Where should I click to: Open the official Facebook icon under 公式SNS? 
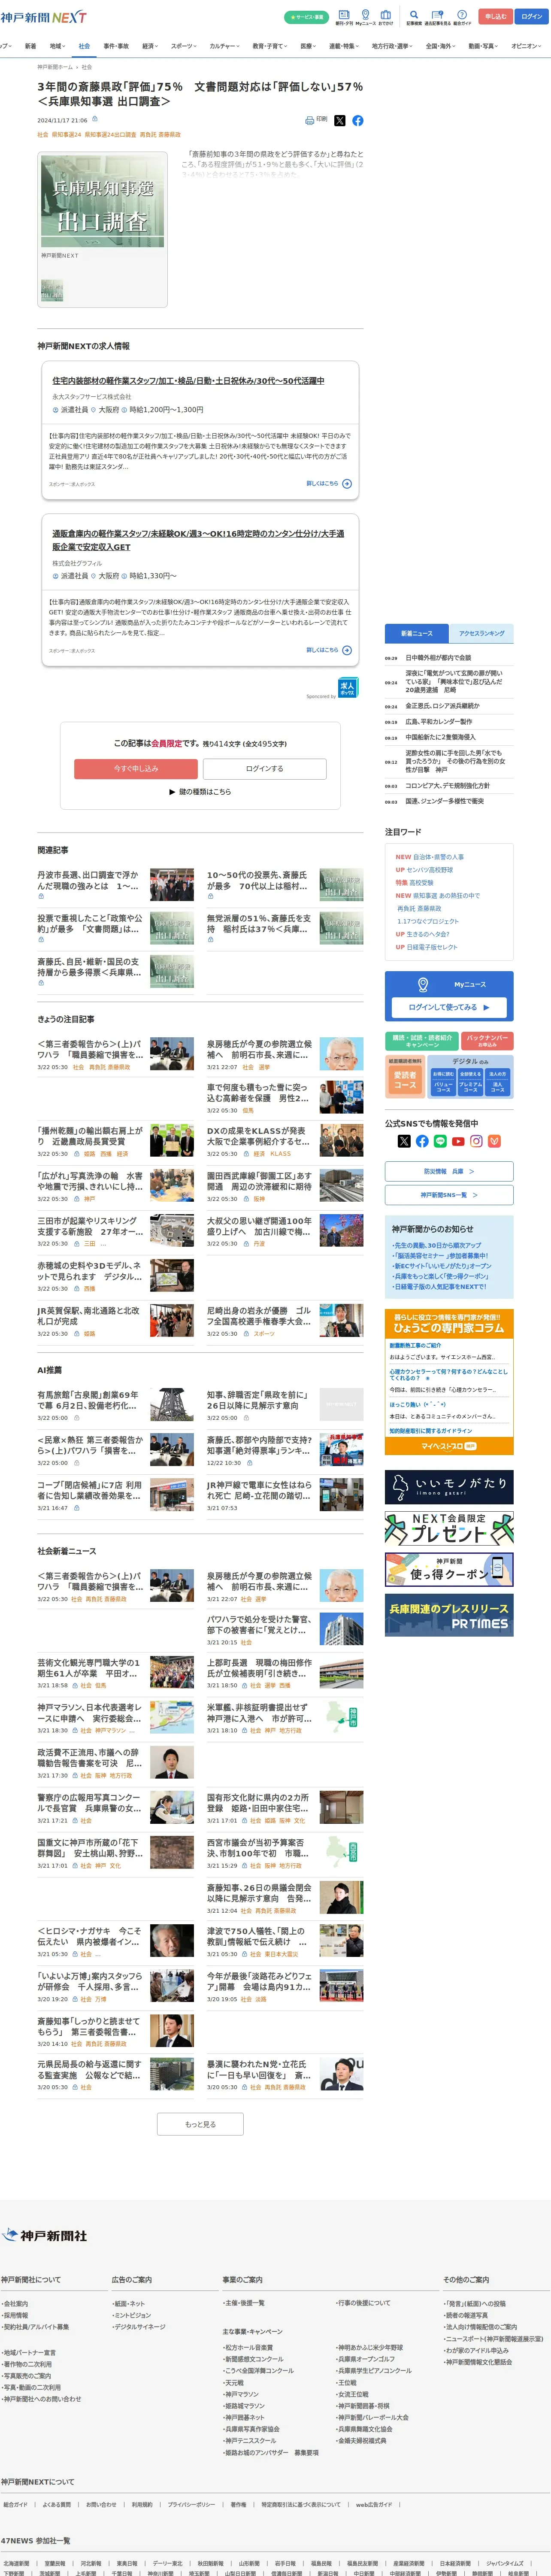coord(422,1141)
